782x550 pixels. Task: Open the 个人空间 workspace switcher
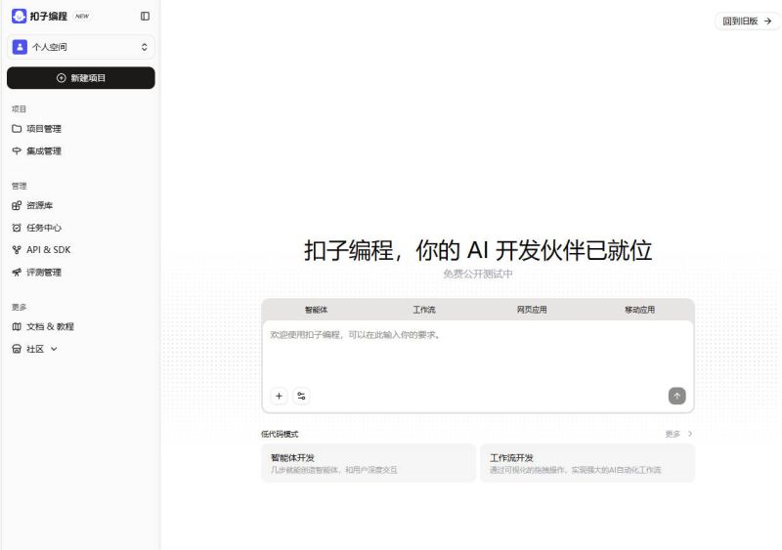click(81, 47)
